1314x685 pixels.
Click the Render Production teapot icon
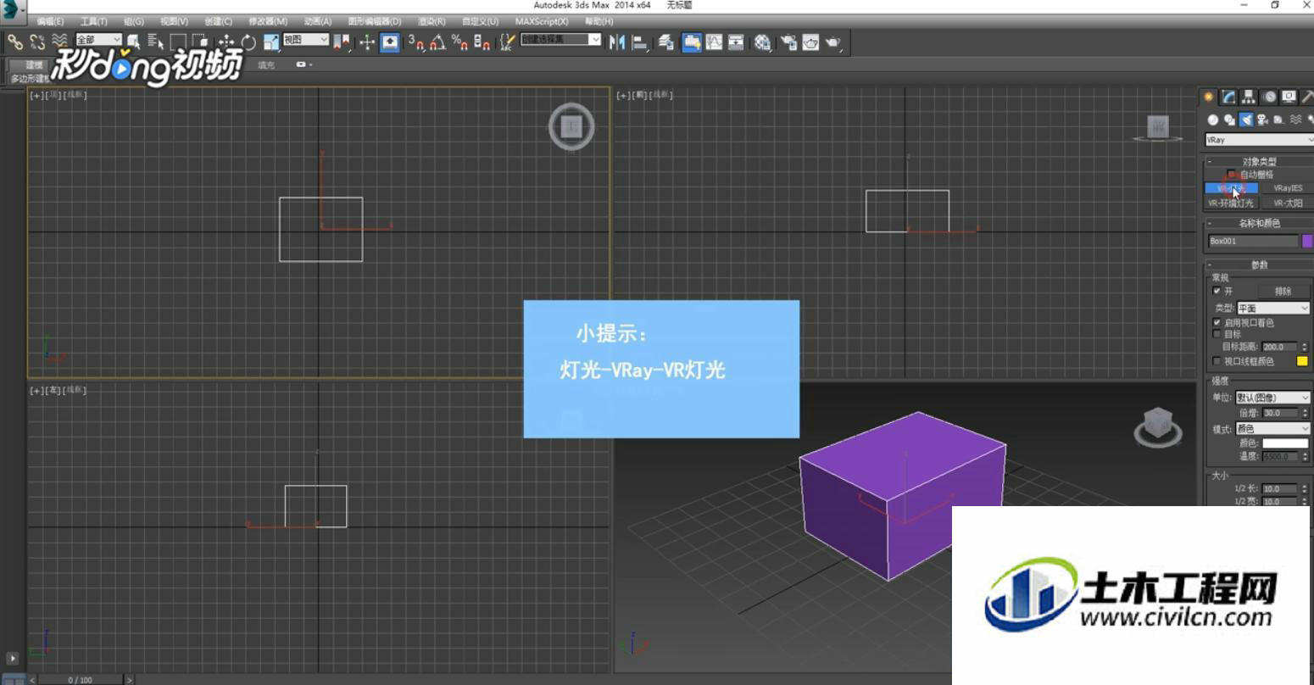[x=833, y=42]
